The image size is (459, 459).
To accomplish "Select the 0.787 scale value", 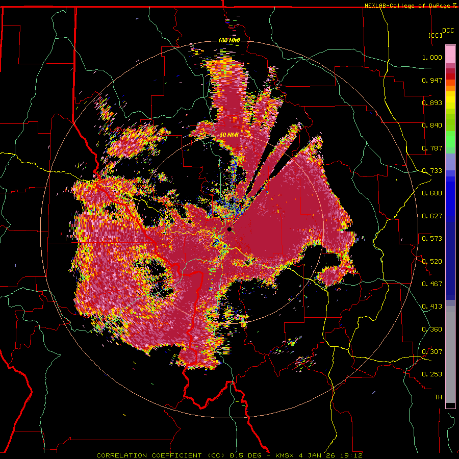I will 432,148.
